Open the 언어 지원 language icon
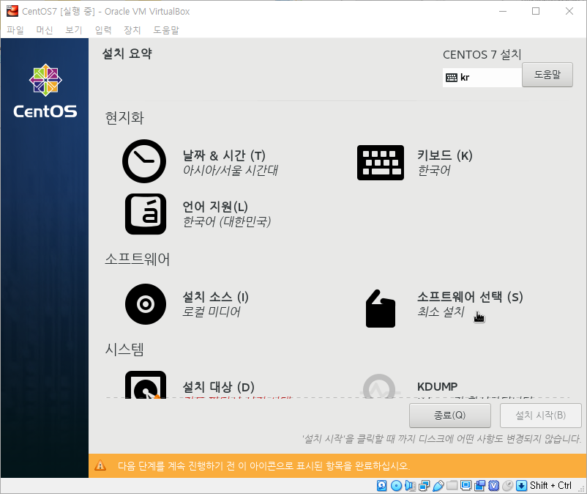587x494 pixels. click(x=146, y=214)
